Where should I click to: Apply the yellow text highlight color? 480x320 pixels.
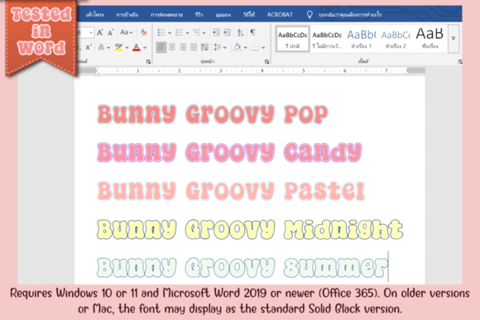pyautogui.click(x=118, y=47)
